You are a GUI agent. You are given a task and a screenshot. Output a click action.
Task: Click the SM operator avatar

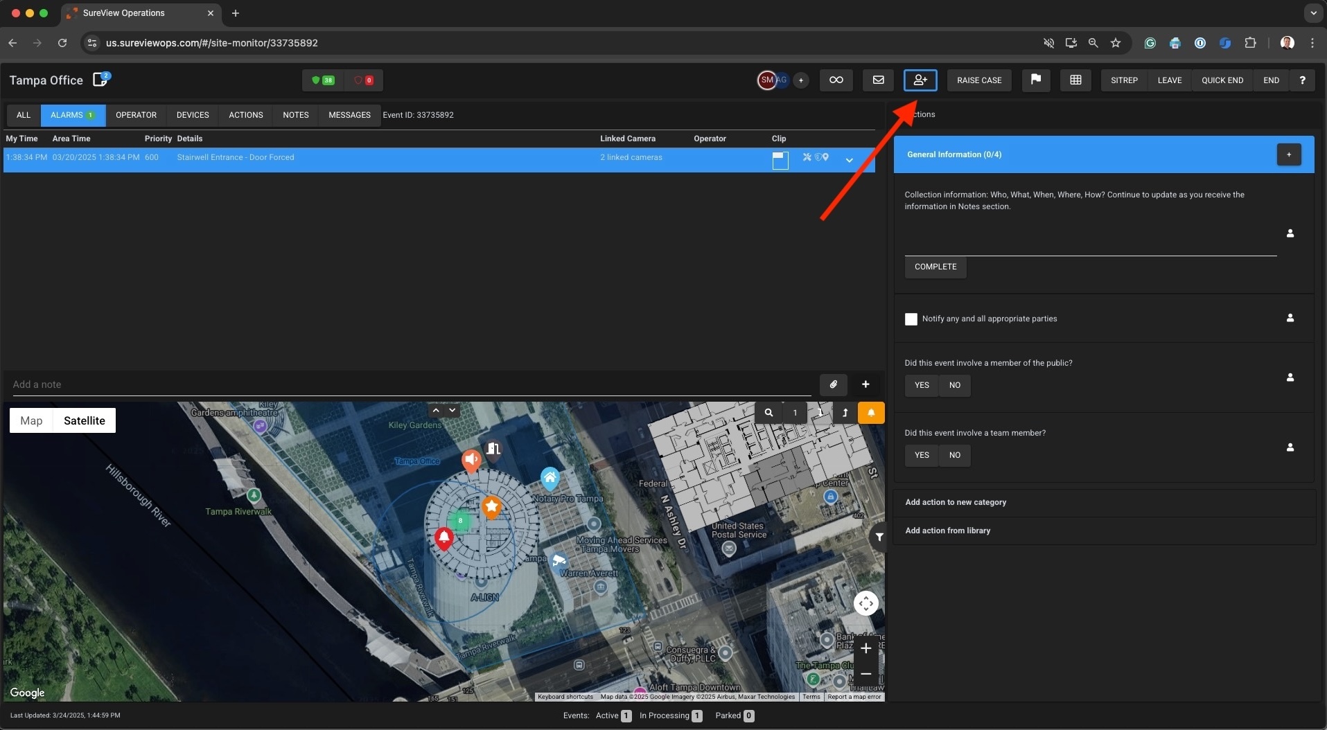[x=766, y=80]
